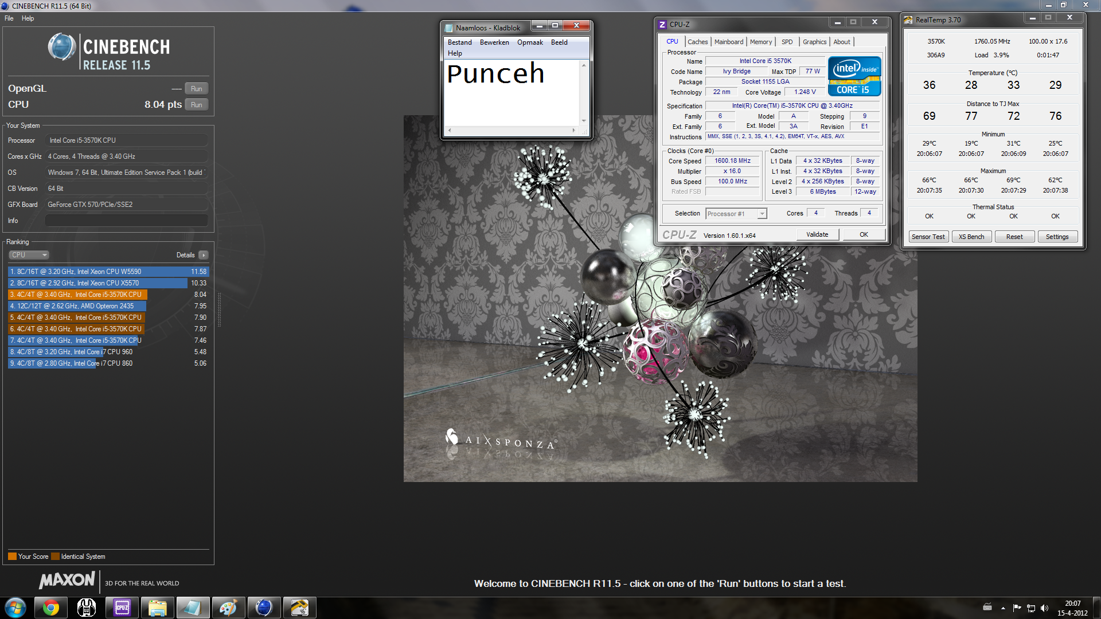Click the Info input field in Cinebench
This screenshot has width=1101, height=619.
pos(126,221)
